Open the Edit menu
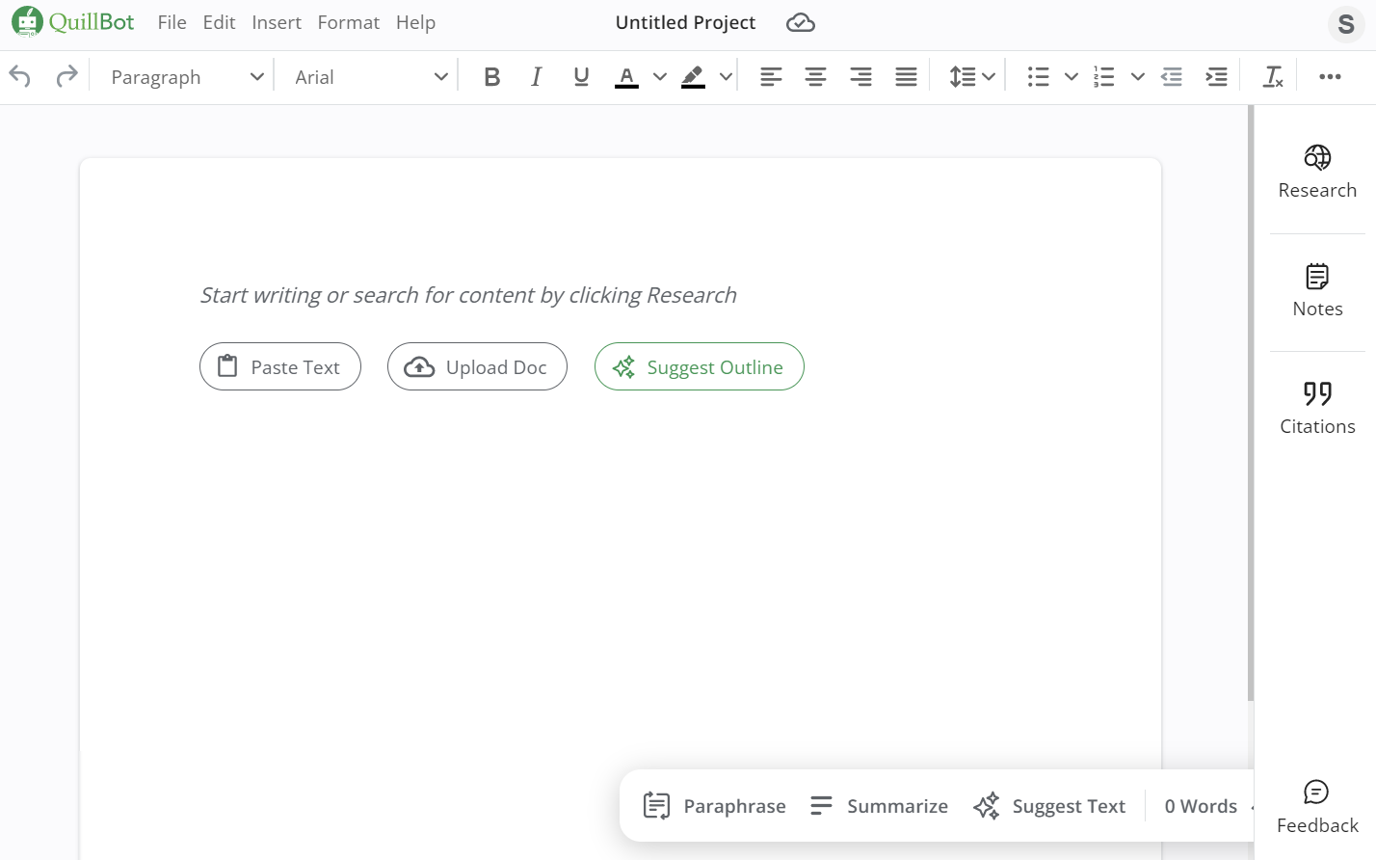Screen dimensions: 1376x860 219,22
